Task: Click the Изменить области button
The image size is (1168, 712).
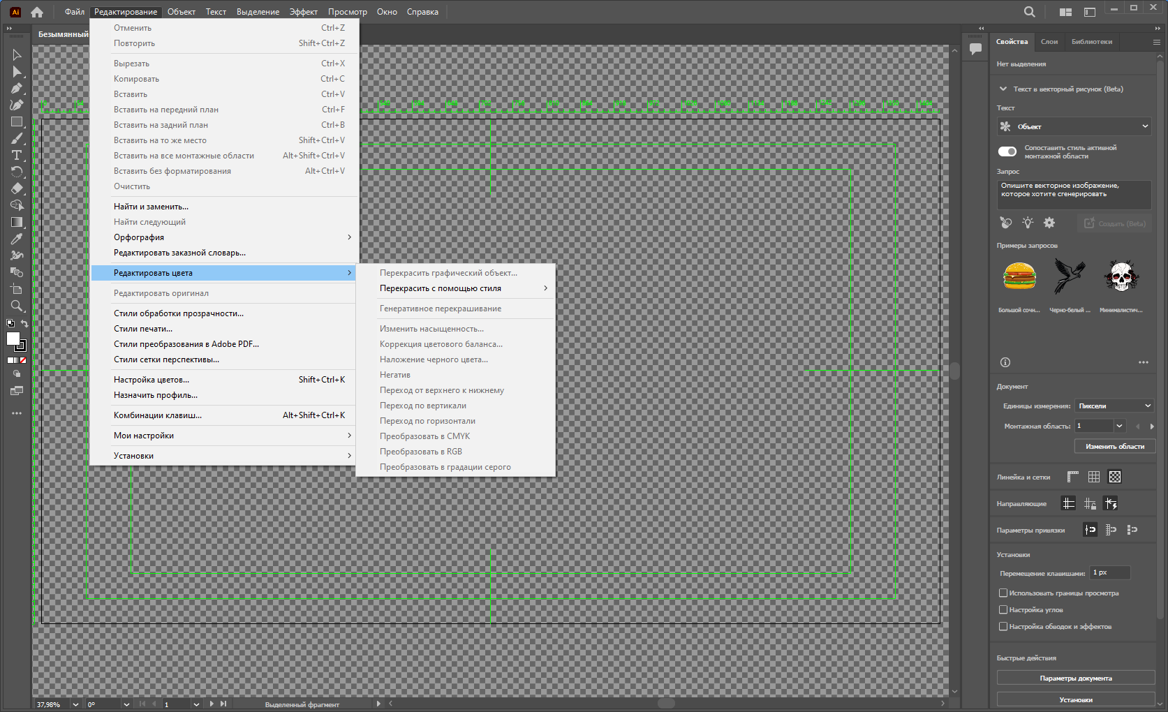Action: pyautogui.click(x=1115, y=446)
